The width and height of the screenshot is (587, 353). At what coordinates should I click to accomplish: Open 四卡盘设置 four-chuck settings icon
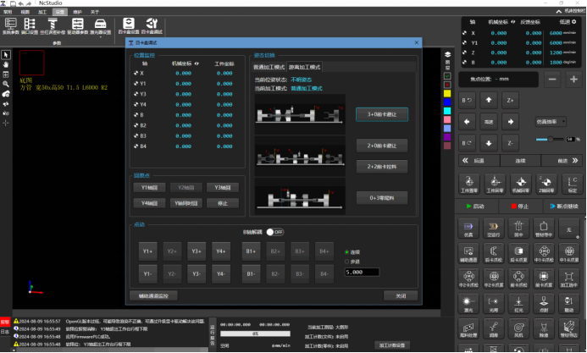(x=129, y=26)
